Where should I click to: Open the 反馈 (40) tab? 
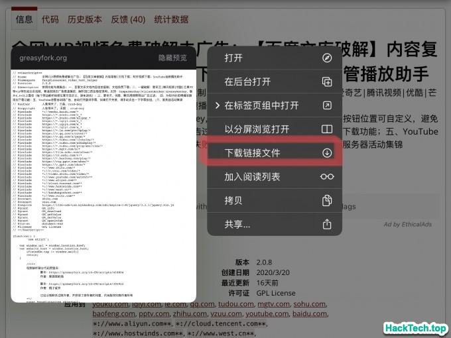tap(128, 19)
